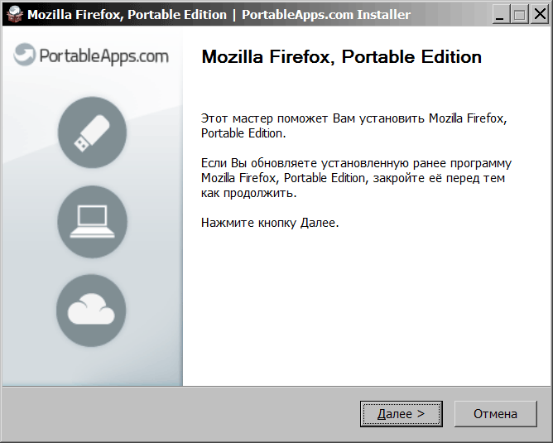This screenshot has width=553, height=443.
Task: Click the Mozilla Firefox, Portable Edition heading
Action: pyautogui.click(x=341, y=58)
